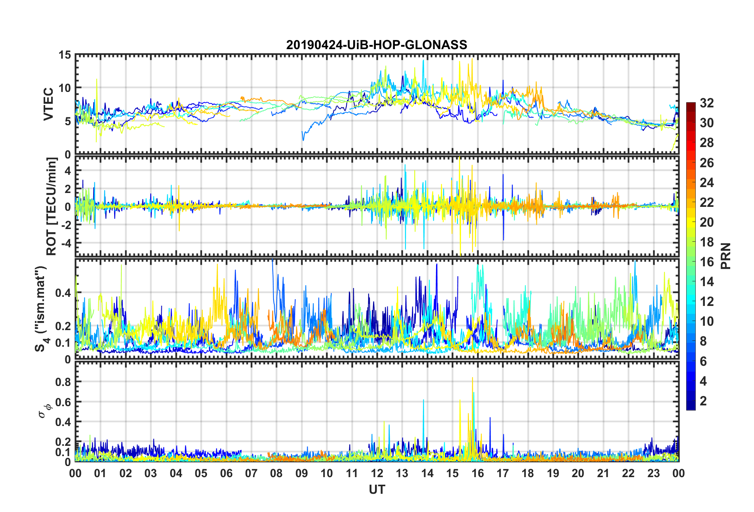Screen dimensions: 754x512
Task: Select the VTEC y-axis label
Action: (x=48, y=104)
